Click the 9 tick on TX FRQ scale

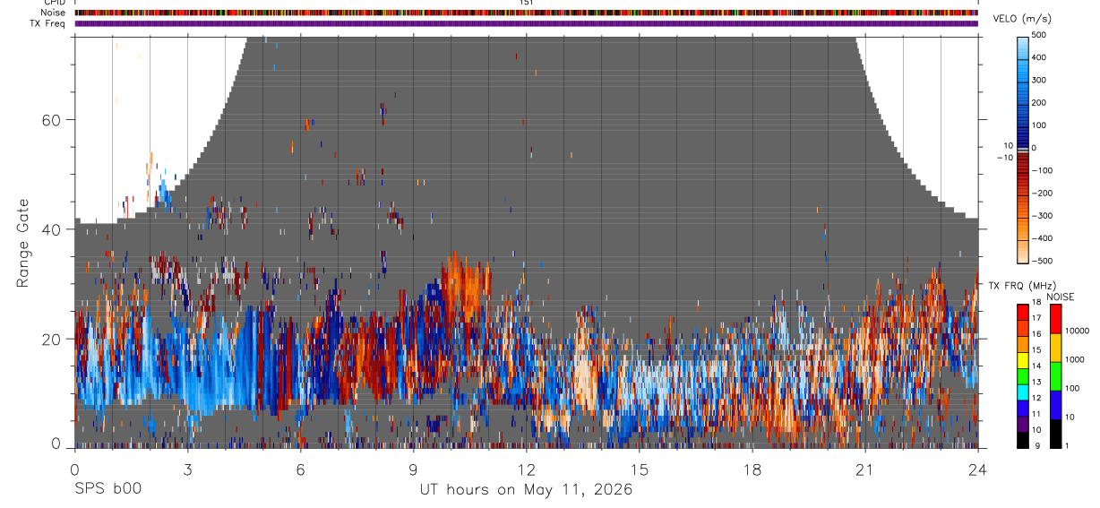point(1037,445)
